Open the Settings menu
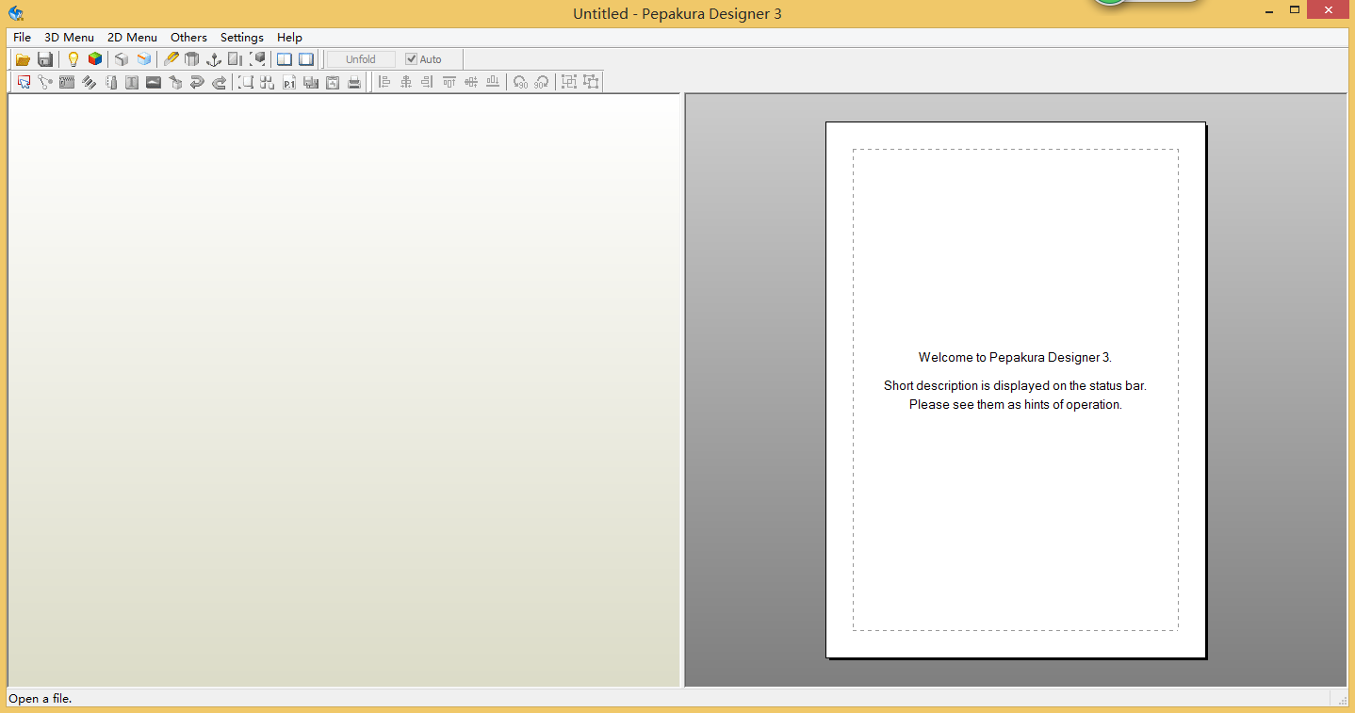 (x=242, y=38)
